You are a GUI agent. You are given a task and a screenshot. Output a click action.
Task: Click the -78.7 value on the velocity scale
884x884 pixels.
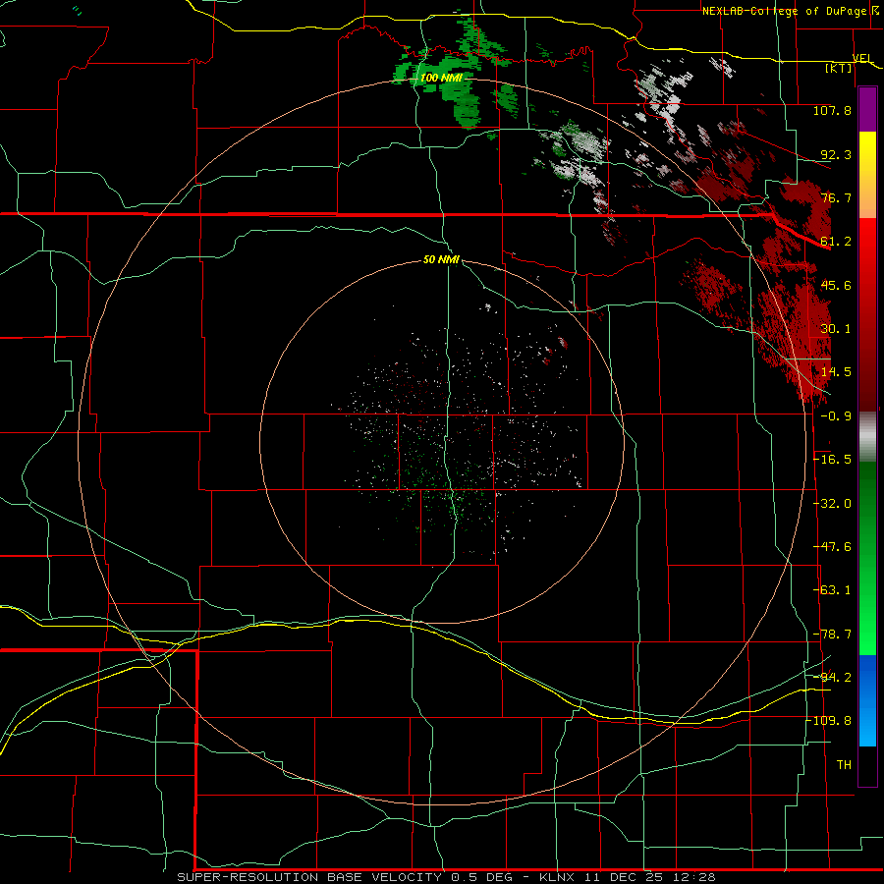(x=832, y=635)
